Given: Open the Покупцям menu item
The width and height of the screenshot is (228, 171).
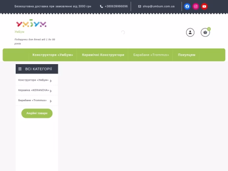Looking at the screenshot, I should pyautogui.click(x=187, y=55).
